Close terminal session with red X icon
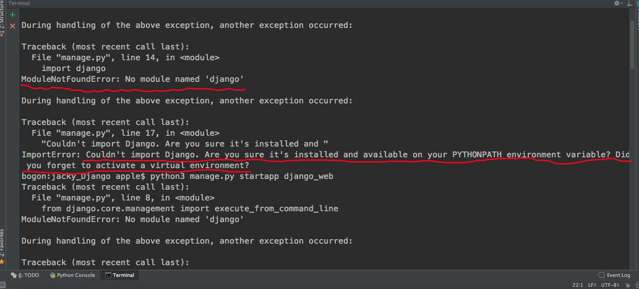 point(13,26)
